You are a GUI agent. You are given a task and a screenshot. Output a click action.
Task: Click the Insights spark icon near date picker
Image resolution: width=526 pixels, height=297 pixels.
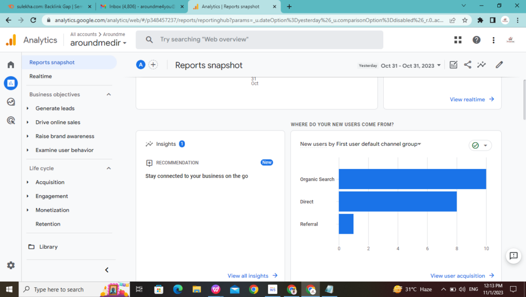click(481, 65)
